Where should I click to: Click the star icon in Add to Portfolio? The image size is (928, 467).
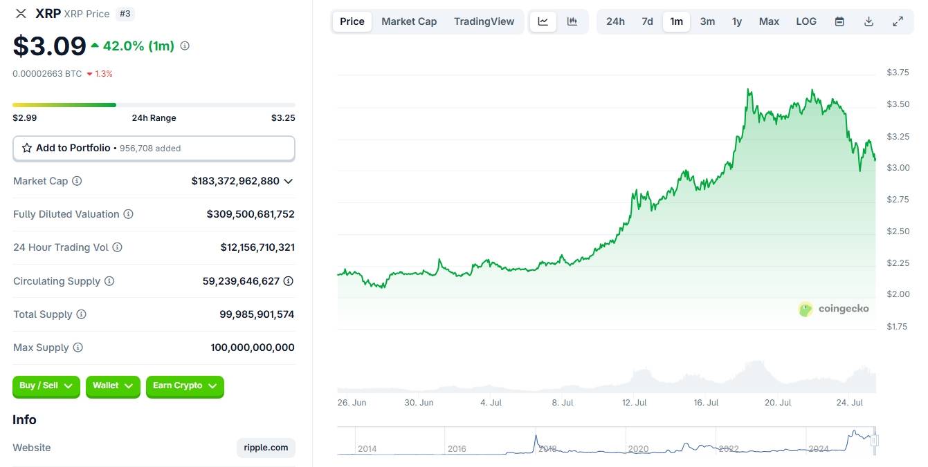[27, 148]
